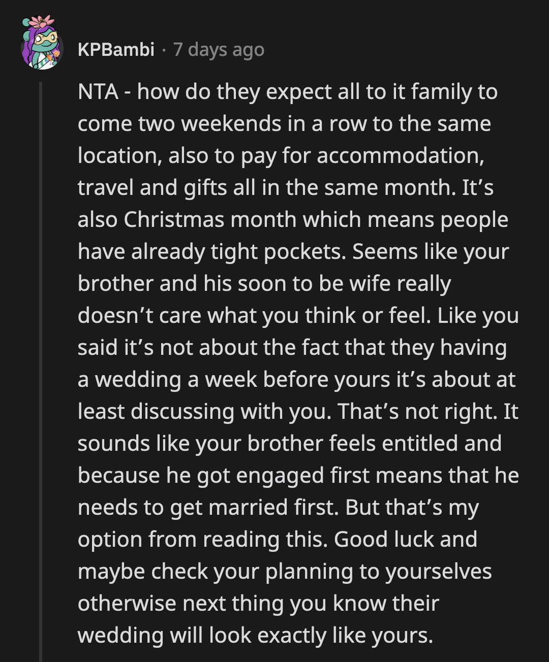Click the "NTA" verdict at comment start
The image size is (549, 662).
[x=98, y=92]
